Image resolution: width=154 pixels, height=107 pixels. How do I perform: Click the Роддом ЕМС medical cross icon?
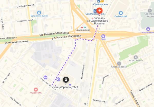point(36,90)
